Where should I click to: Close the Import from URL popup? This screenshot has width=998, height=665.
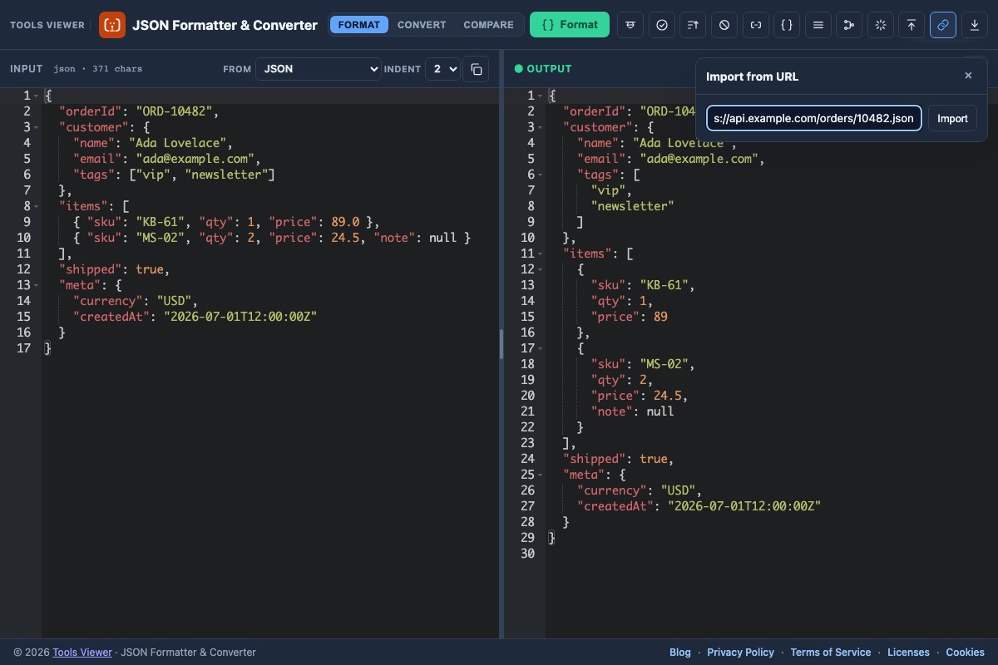[x=968, y=76]
